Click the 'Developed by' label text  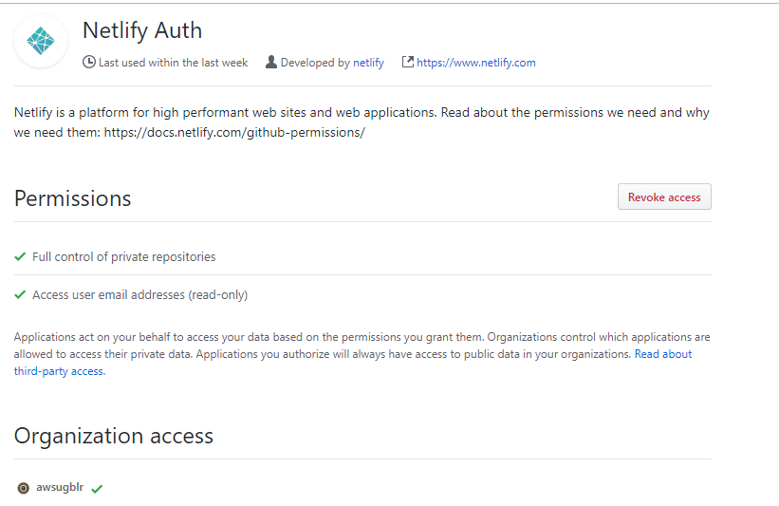click(315, 63)
